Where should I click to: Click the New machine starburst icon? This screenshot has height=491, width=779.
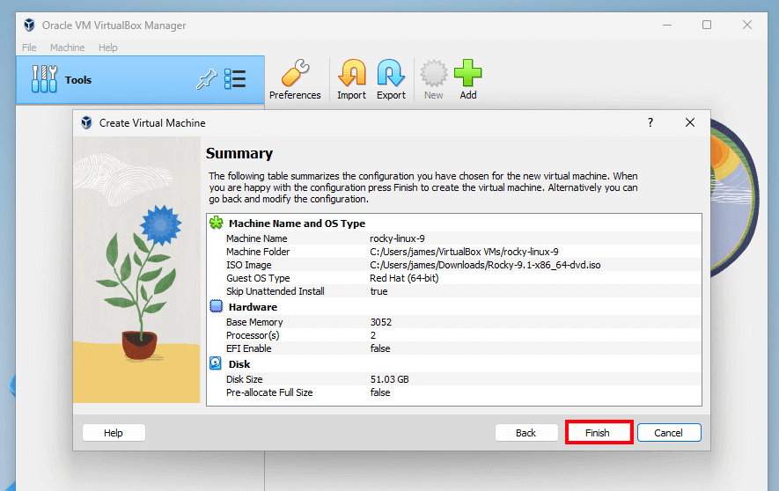point(434,73)
